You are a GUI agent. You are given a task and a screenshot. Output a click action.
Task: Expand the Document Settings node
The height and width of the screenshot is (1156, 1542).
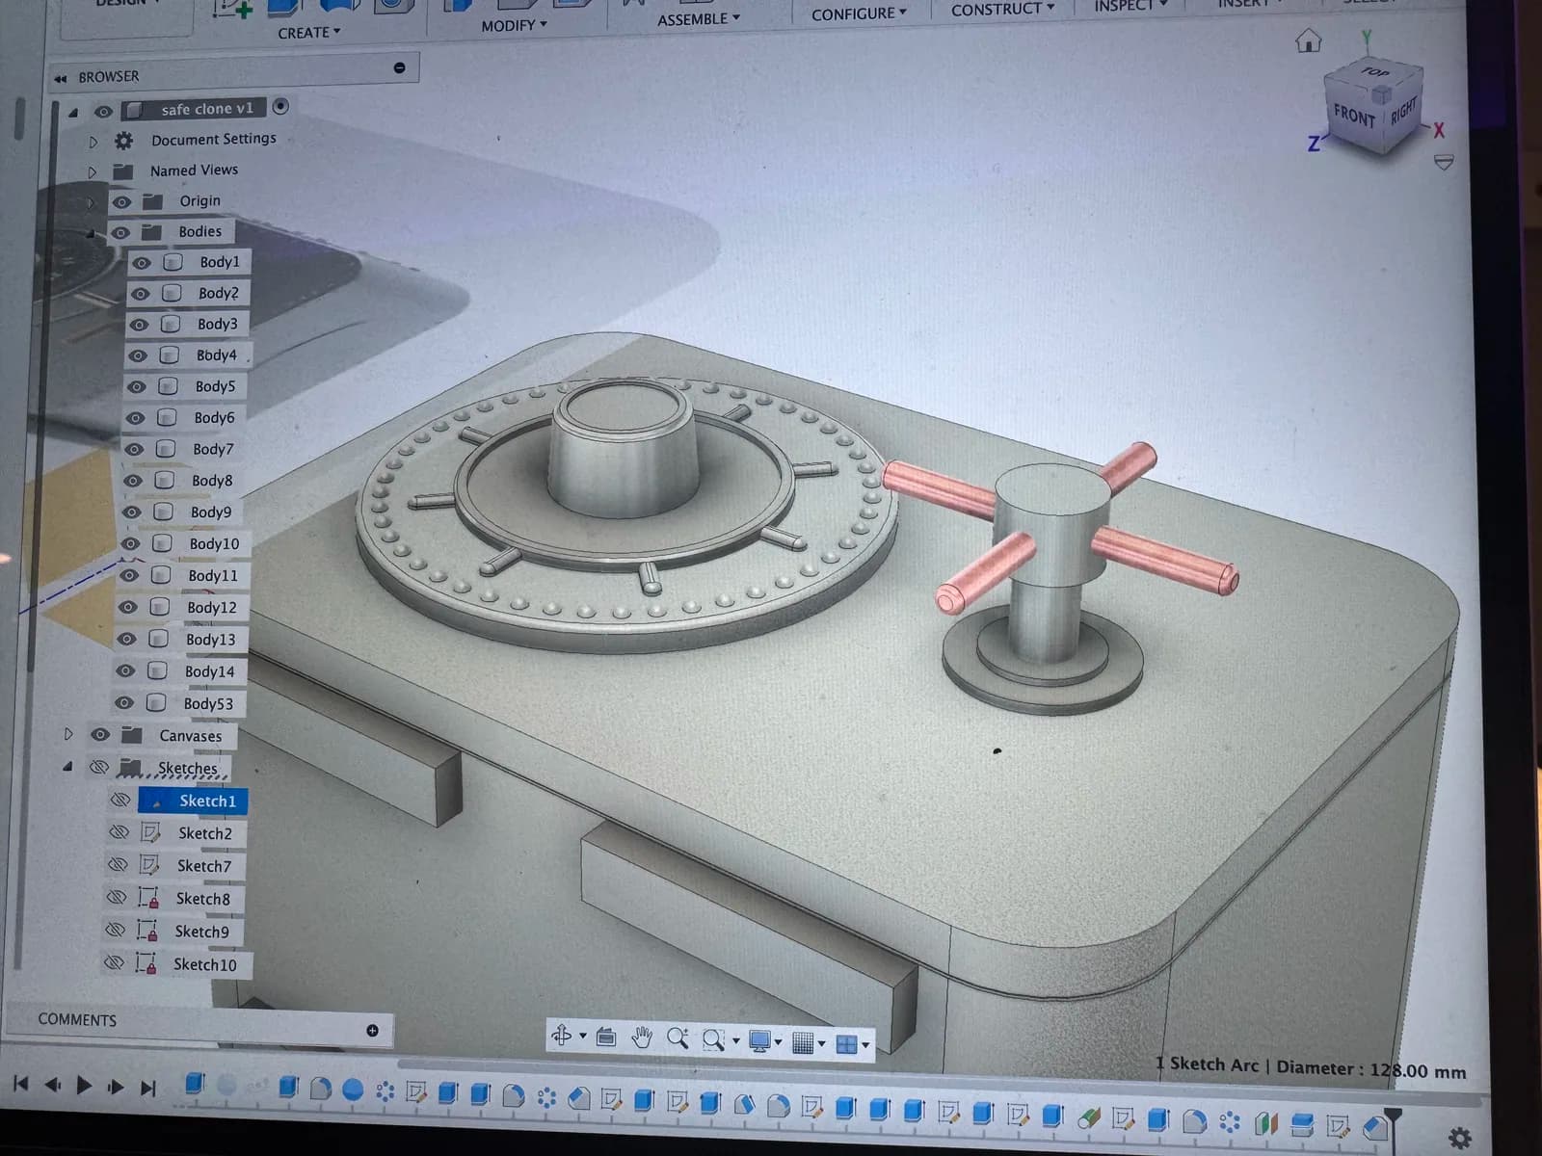[93, 142]
